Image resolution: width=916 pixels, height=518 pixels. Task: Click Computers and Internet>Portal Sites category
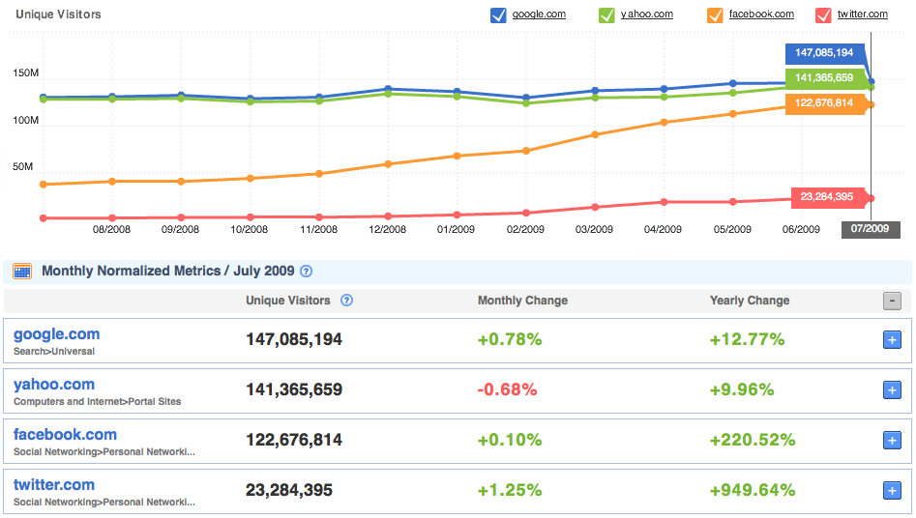[97, 402]
